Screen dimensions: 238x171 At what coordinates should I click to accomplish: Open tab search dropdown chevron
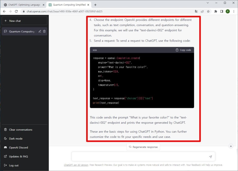point(208,3)
